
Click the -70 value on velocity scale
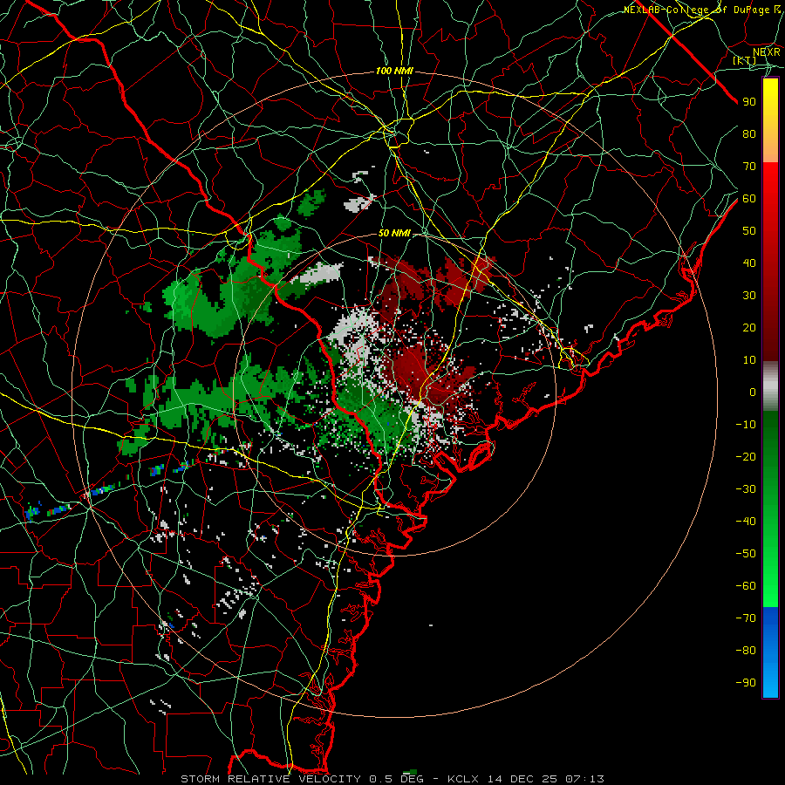click(746, 618)
